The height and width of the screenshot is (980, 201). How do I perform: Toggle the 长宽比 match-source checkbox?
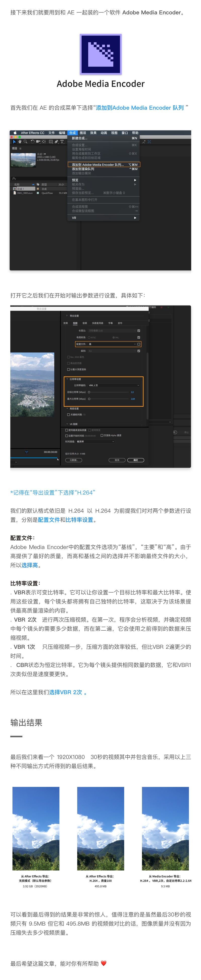(x=138, y=331)
